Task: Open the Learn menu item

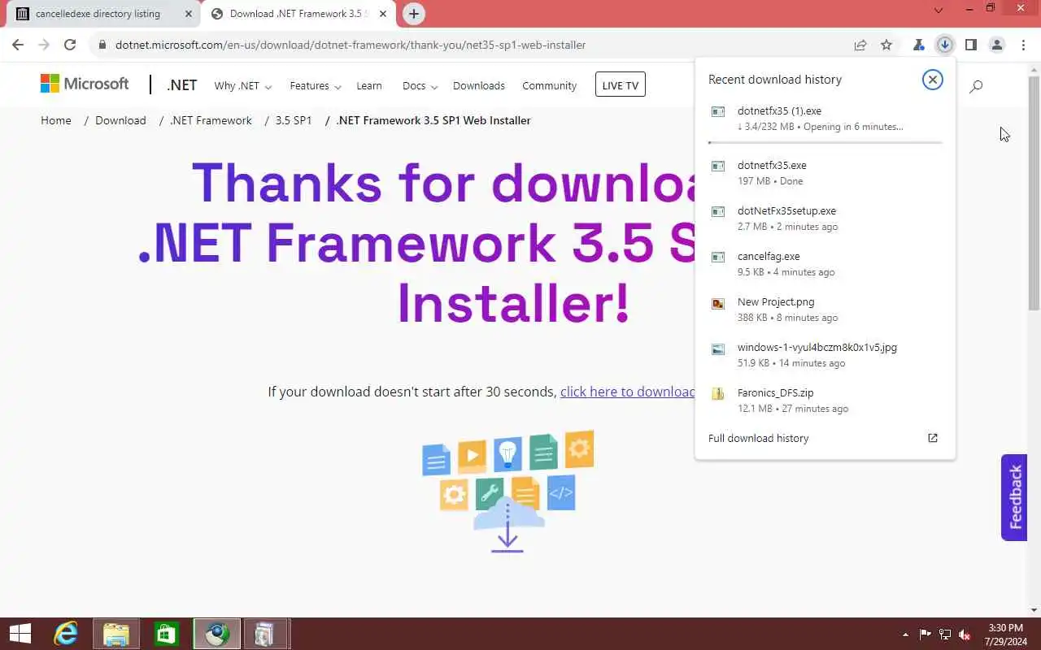Action: (x=368, y=85)
